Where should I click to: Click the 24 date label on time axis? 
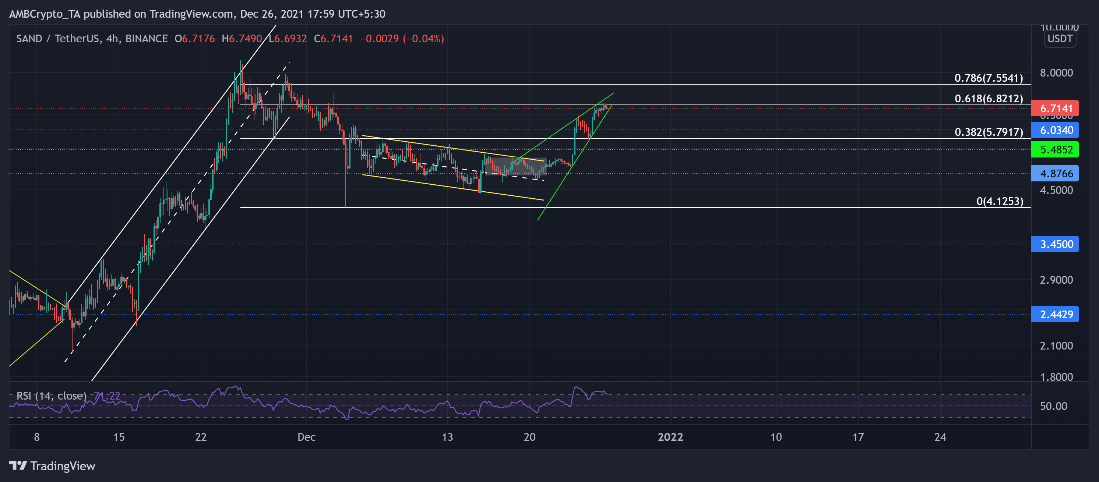click(x=940, y=437)
